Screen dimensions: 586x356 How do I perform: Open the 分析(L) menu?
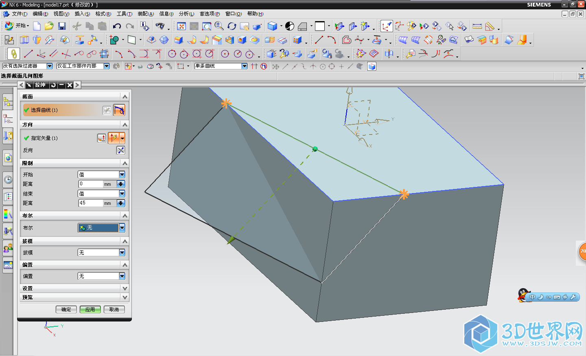(x=186, y=14)
